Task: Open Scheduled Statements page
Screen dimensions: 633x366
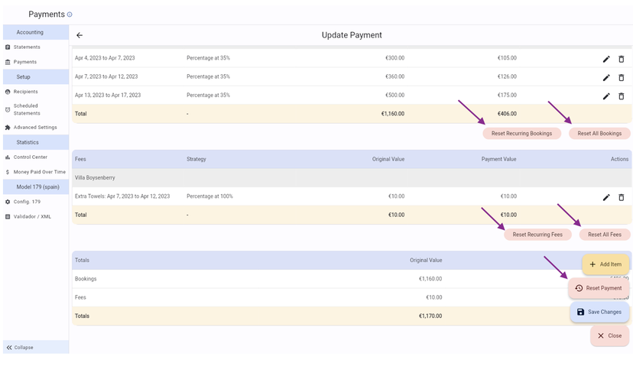Action: 27,109
